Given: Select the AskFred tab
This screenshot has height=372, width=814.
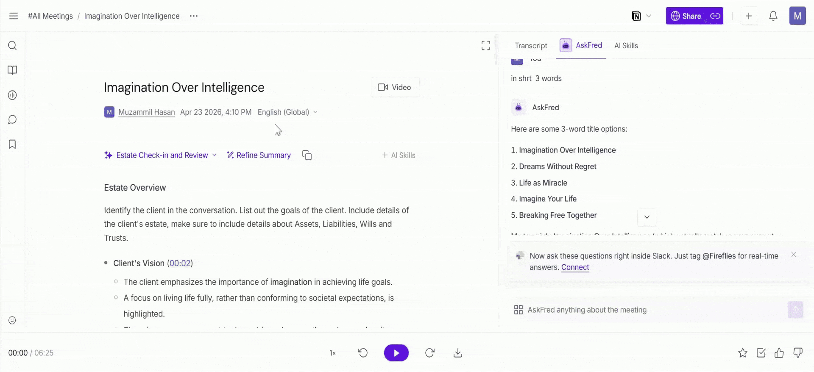Looking at the screenshot, I should click(581, 45).
